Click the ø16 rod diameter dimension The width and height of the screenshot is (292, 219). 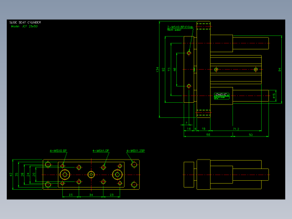[x=274, y=96]
